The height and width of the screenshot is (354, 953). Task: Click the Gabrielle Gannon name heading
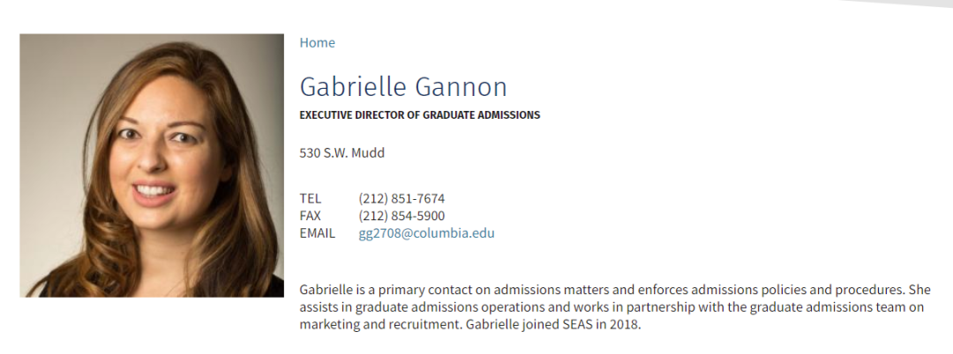click(403, 87)
